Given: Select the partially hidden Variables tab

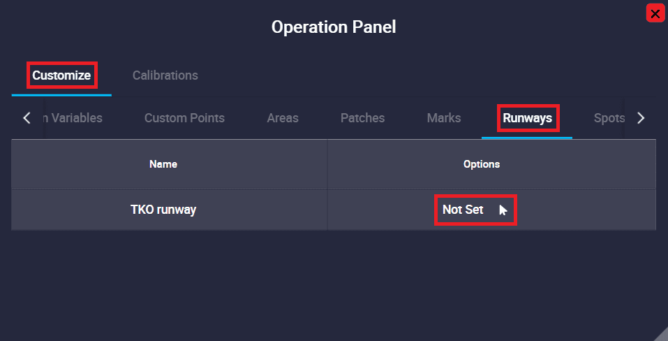Looking at the screenshot, I should click(73, 118).
